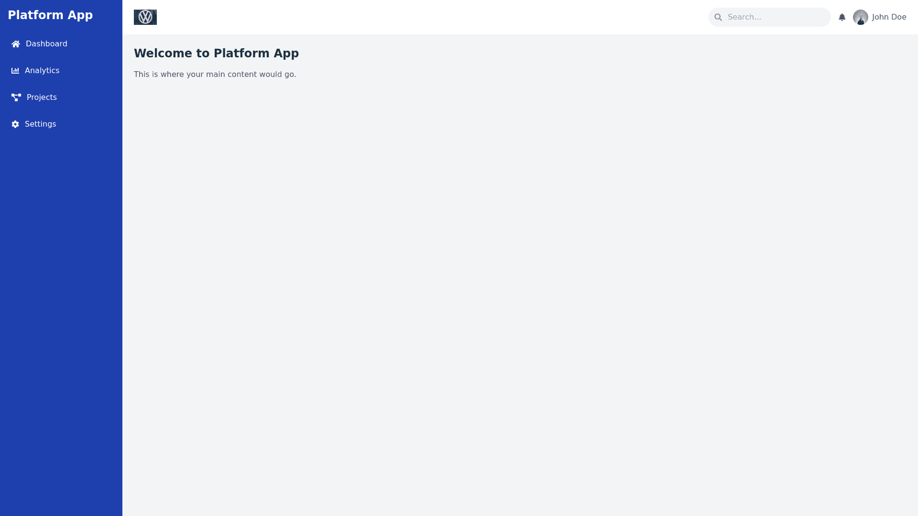Click the Dashboard home icon
This screenshot has width=918, height=516.
[x=16, y=44]
